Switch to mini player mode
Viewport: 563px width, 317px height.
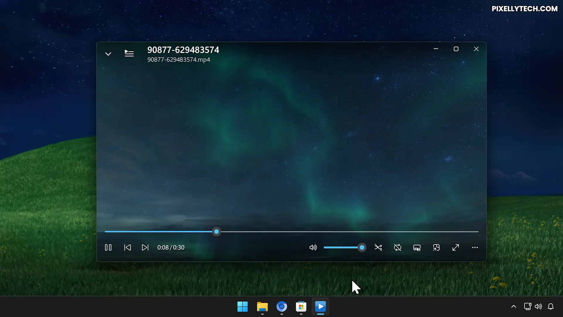(x=436, y=247)
